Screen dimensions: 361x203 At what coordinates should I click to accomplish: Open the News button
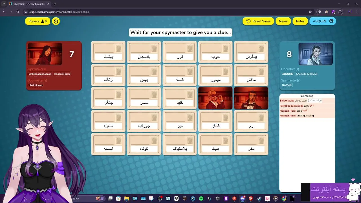point(283,21)
